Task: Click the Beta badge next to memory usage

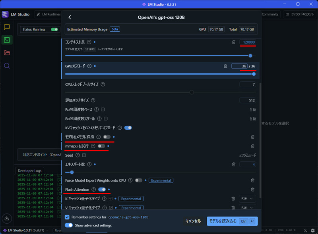Action: click(115, 29)
